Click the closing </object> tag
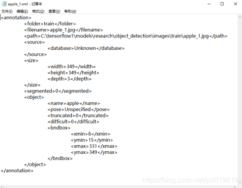 pos(35,164)
